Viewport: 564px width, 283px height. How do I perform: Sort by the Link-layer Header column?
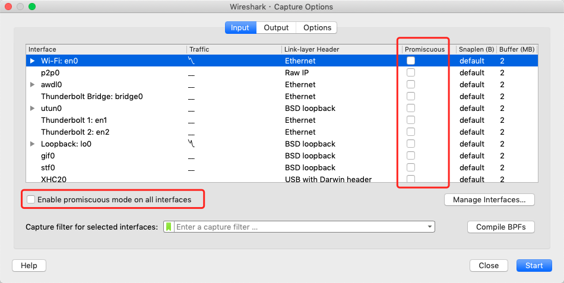click(x=342, y=49)
